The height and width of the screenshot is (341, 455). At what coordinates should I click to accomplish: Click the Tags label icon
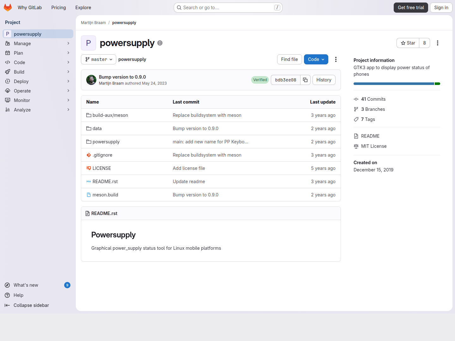pos(356,119)
